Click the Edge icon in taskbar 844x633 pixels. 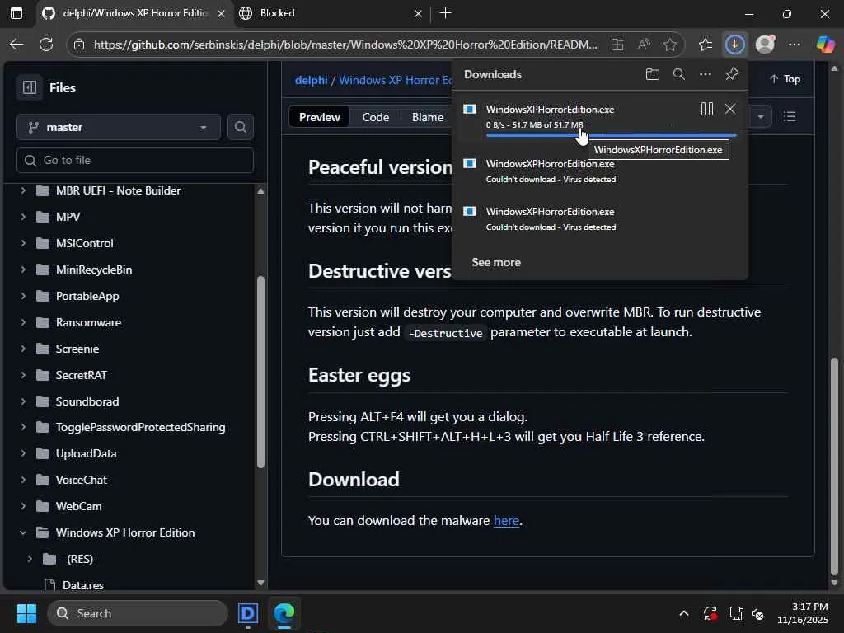(284, 613)
